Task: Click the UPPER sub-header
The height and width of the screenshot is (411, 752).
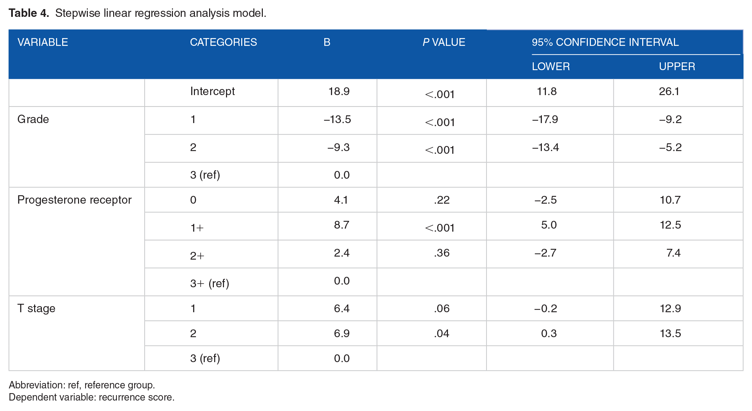Action: click(x=677, y=66)
